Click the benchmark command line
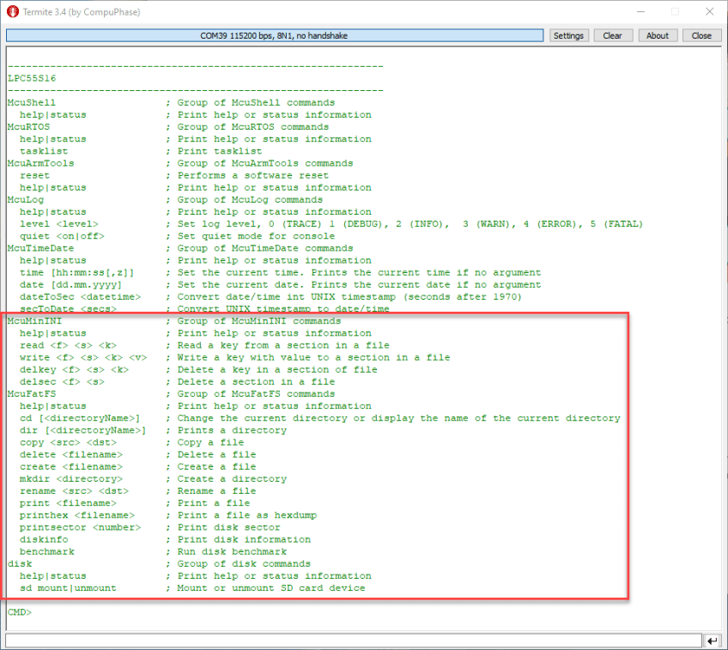 [47, 552]
